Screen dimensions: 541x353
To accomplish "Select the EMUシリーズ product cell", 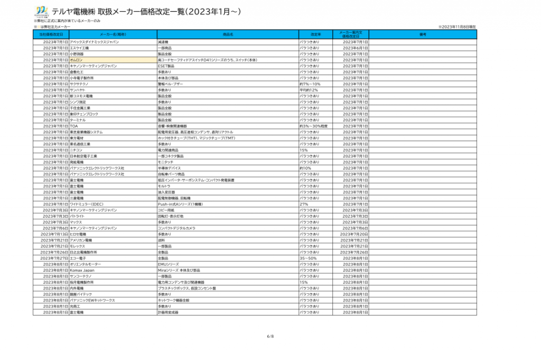I will 228,264.
